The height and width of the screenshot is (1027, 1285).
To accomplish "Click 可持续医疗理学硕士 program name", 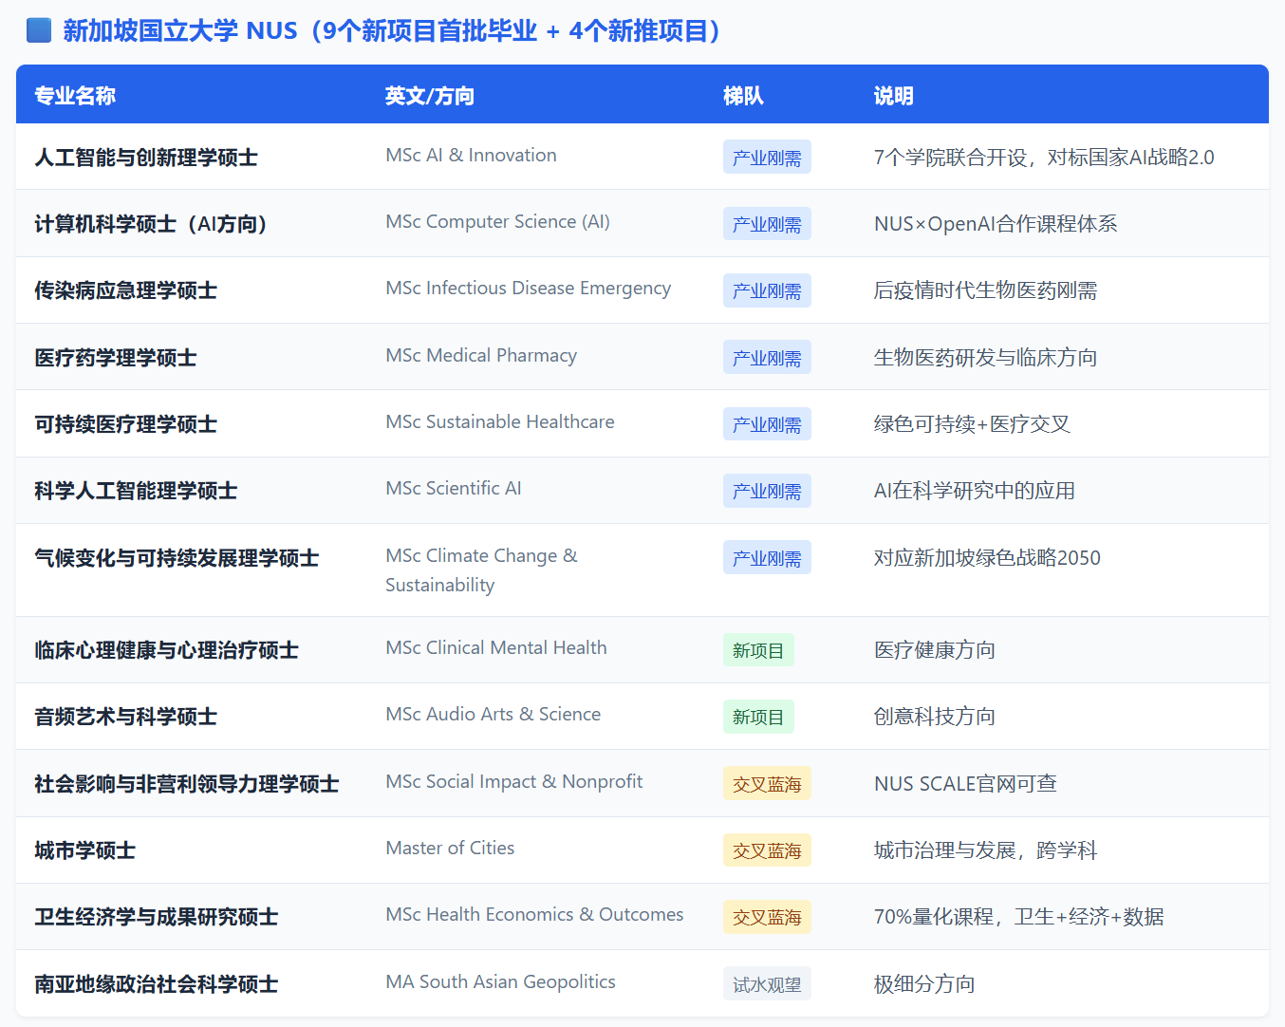I will pos(125,424).
